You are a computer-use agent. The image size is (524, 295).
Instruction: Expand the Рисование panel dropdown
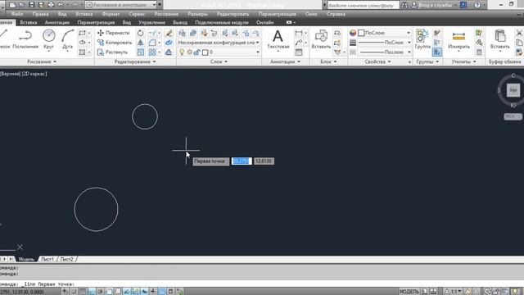[x=42, y=62]
